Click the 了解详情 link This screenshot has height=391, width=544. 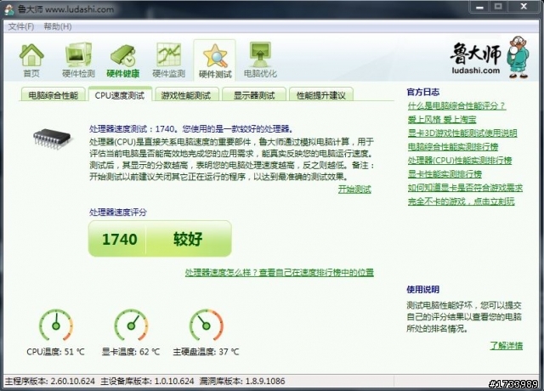point(507,346)
